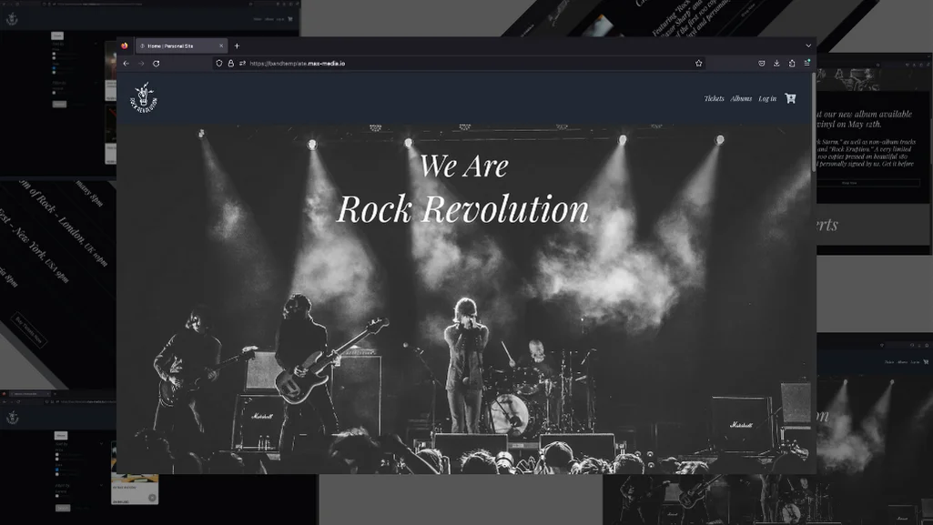Open the shopping cart
The height and width of the screenshot is (525, 933).
(x=790, y=97)
